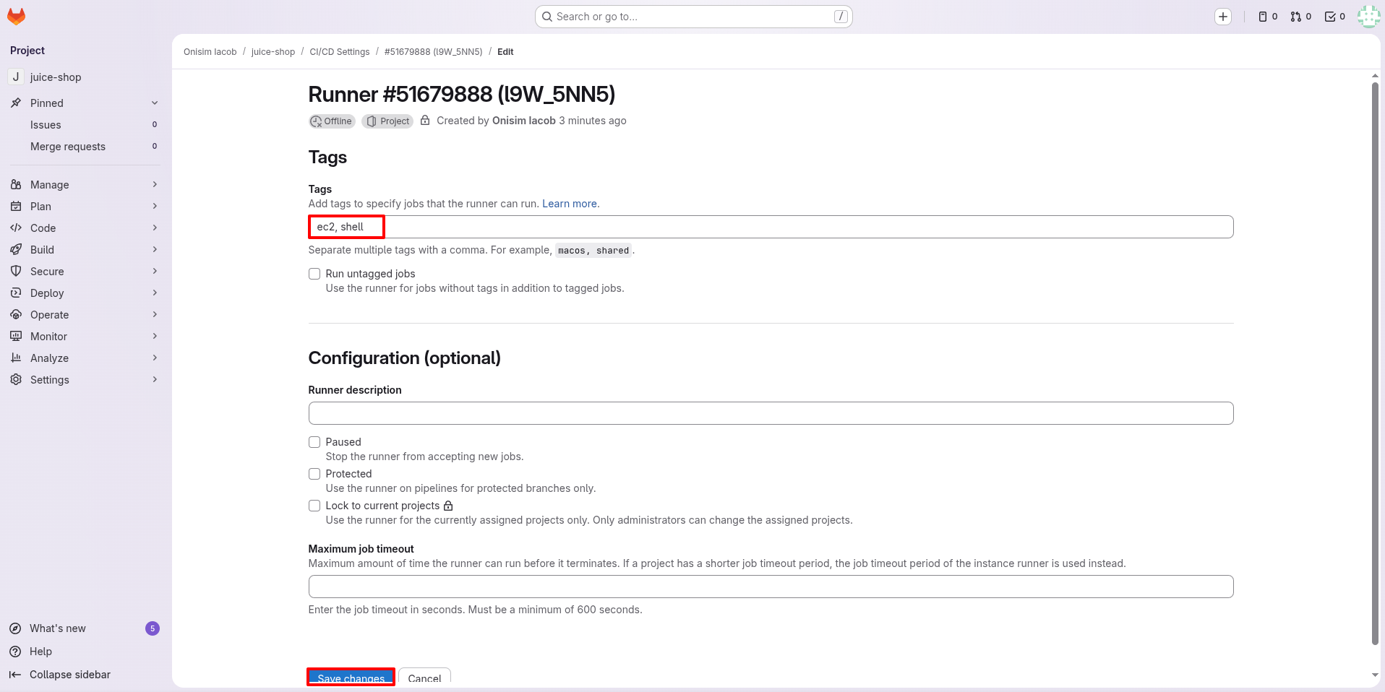Check the Paused checkbox
Image resolution: width=1385 pixels, height=692 pixels.
(x=314, y=442)
